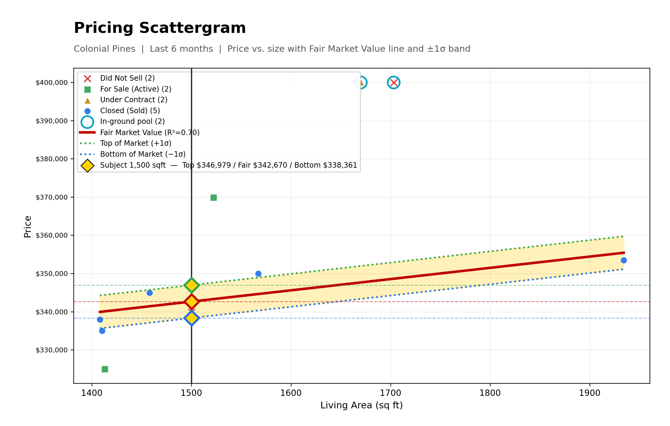The height and width of the screenshot is (426, 670).
Task: Click the green Top of Market subject diamond
Action: pyautogui.click(x=192, y=285)
